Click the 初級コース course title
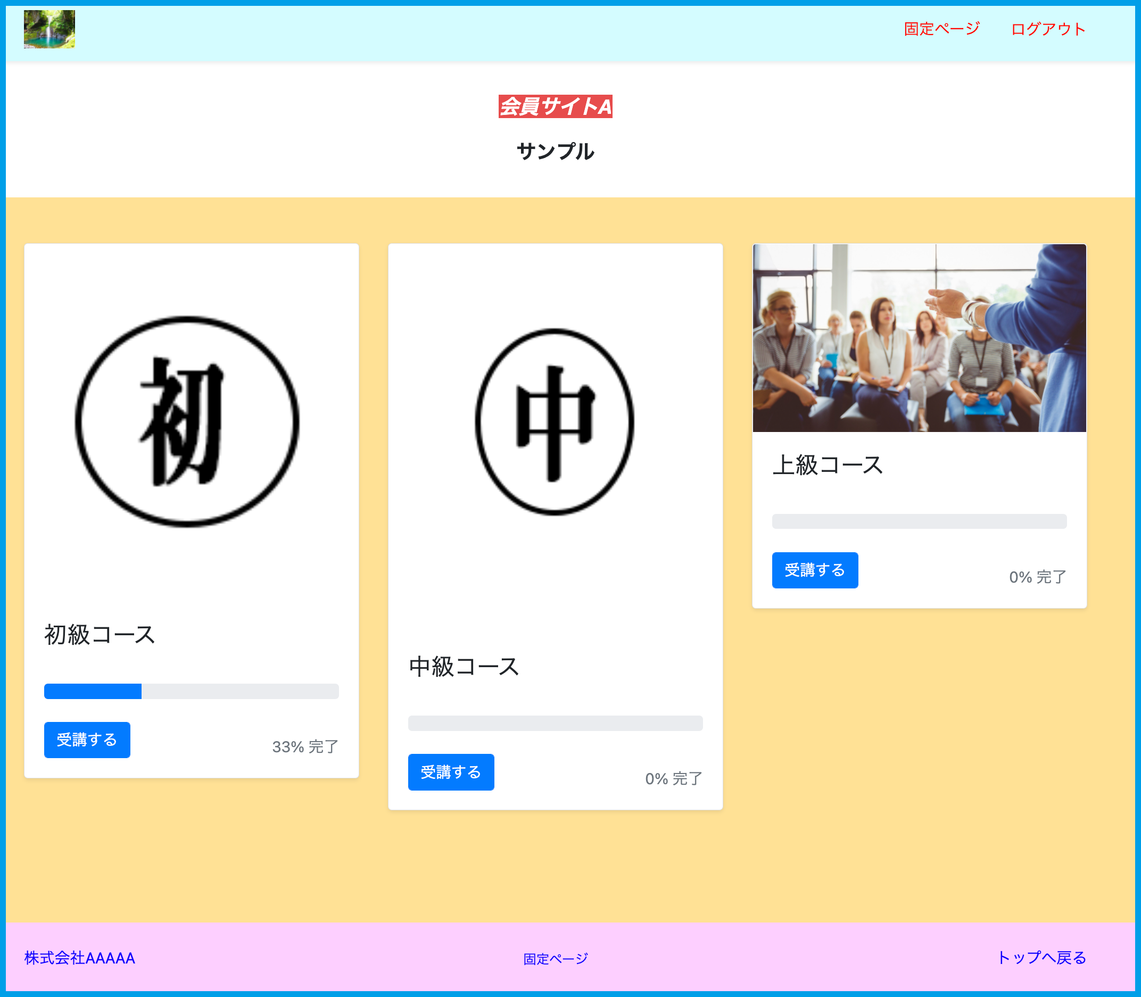This screenshot has width=1141, height=997. point(100,635)
